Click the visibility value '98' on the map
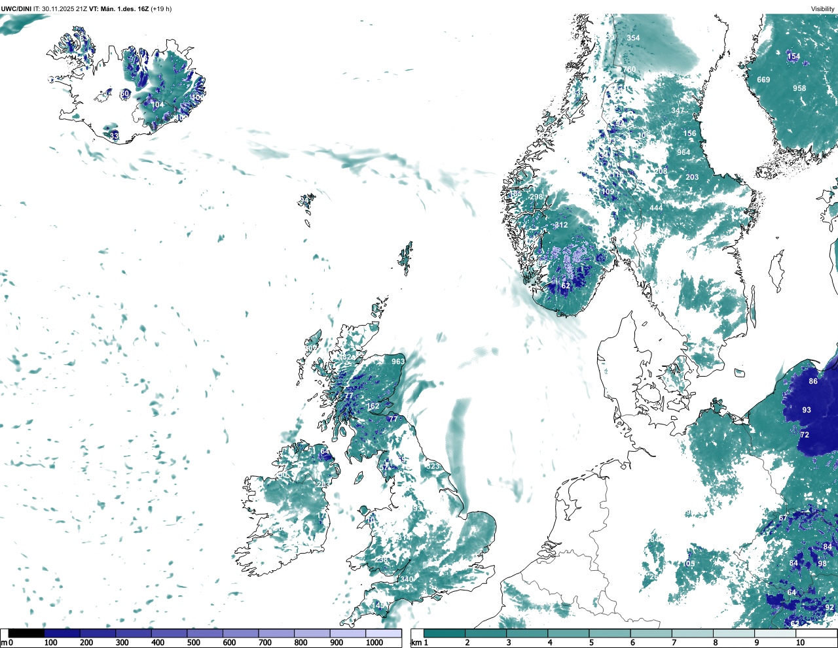Viewport: 838px width, 648px height. 822,564
